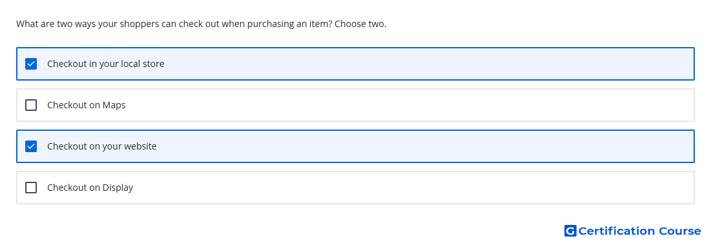Click 'Checkout on your website' label text
This screenshot has width=711, height=243.
coord(102,146)
